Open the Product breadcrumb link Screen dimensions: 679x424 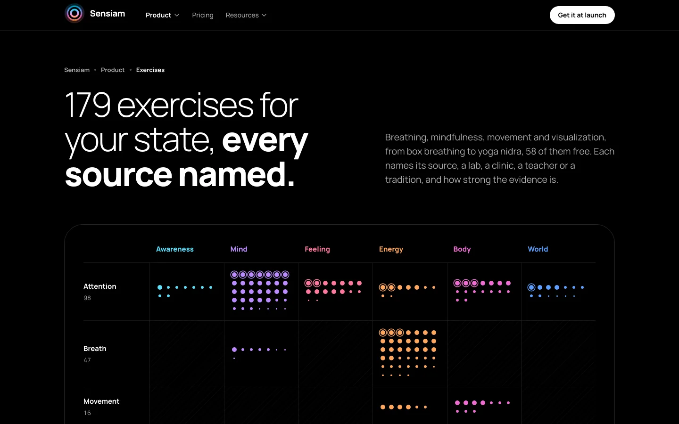(113, 70)
